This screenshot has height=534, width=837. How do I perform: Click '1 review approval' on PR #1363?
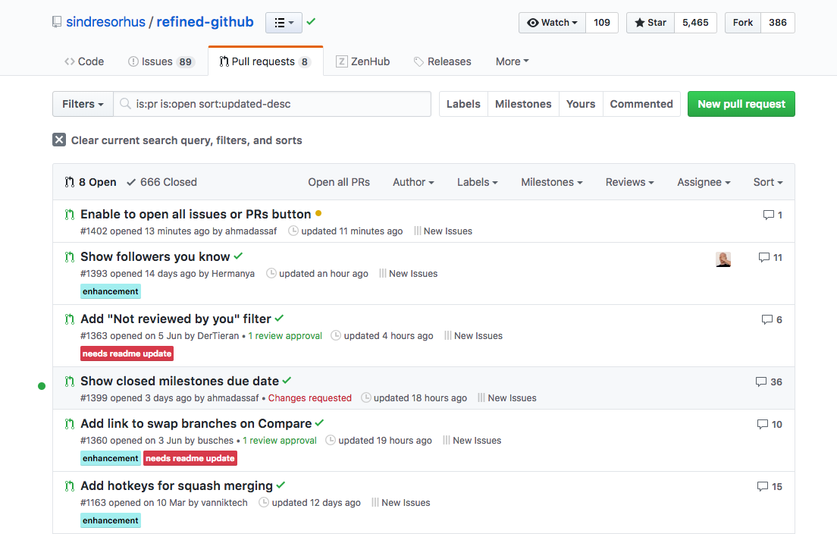[x=285, y=336]
